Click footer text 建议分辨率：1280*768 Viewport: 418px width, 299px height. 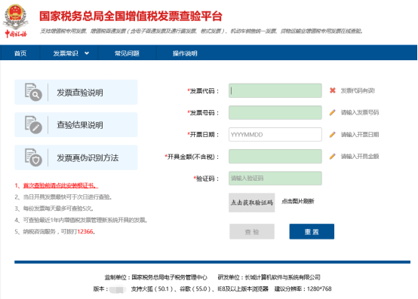[x=303, y=289]
